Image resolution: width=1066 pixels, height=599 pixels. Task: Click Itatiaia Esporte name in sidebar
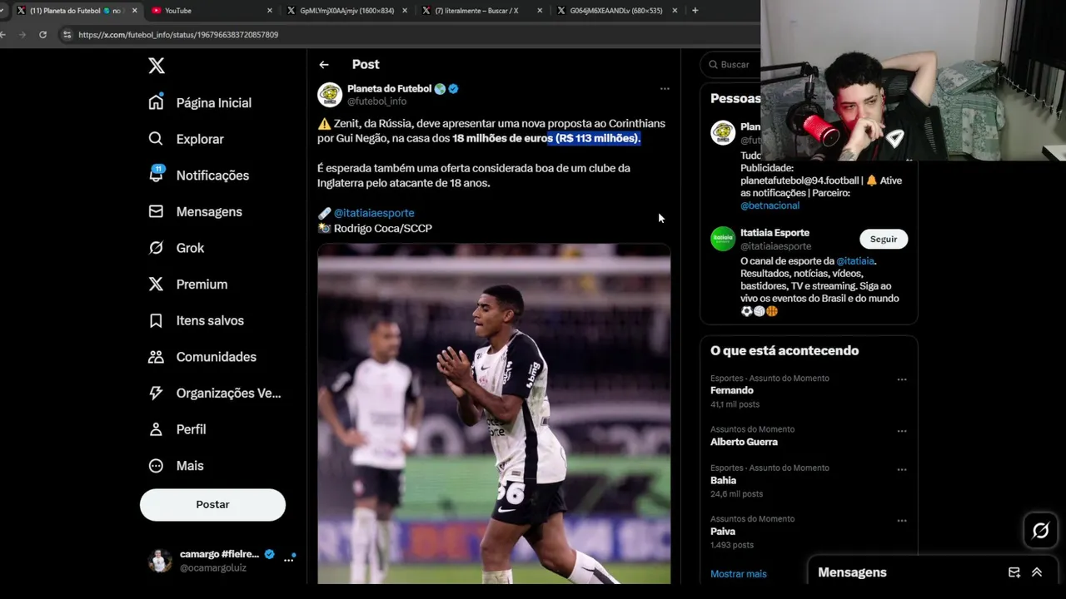(775, 233)
